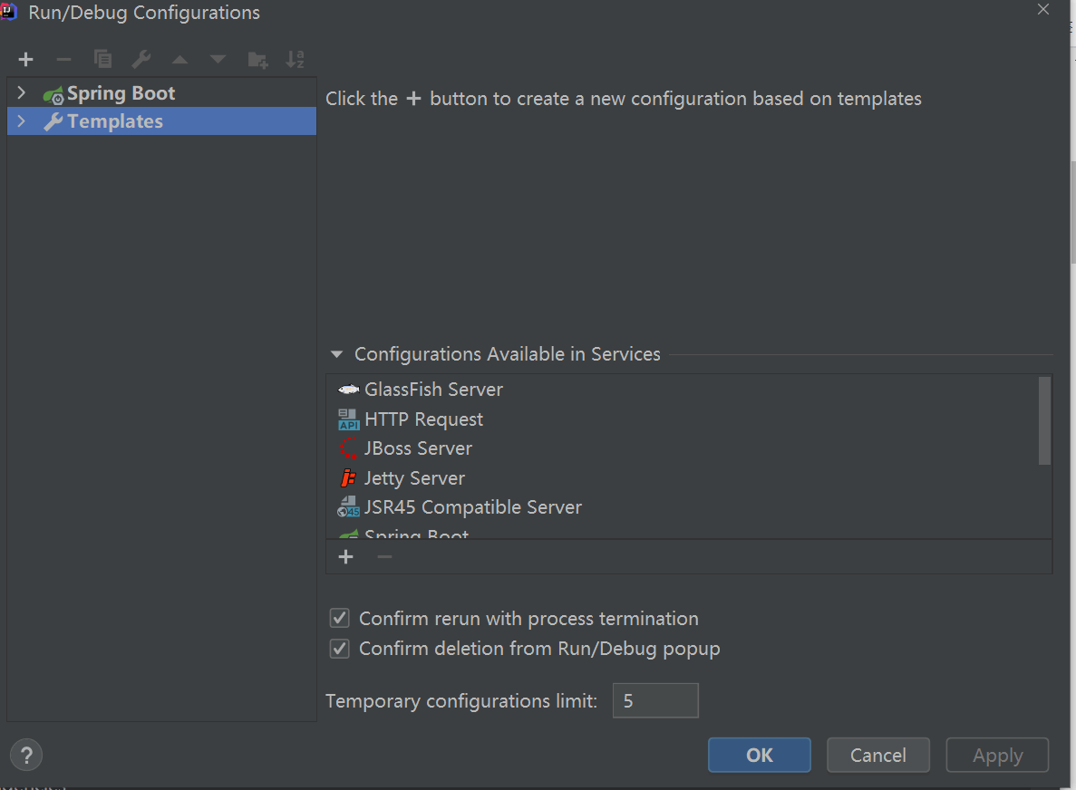Click the create new folder icon
The height and width of the screenshot is (790, 1076).
(257, 61)
